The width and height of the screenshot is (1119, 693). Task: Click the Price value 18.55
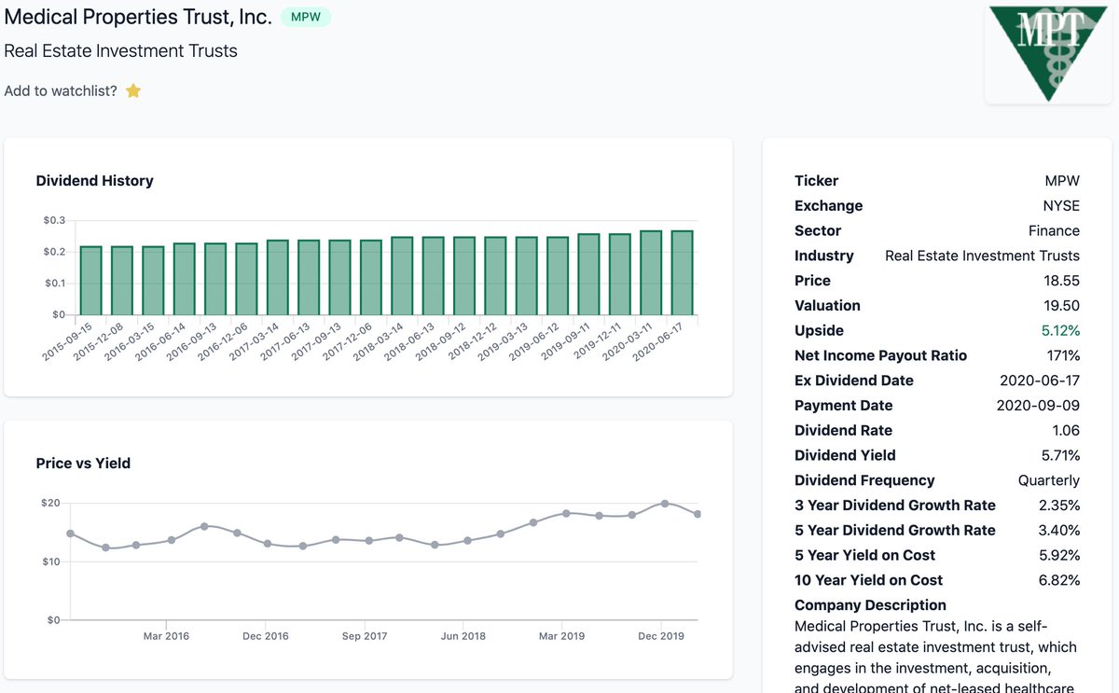1063,281
